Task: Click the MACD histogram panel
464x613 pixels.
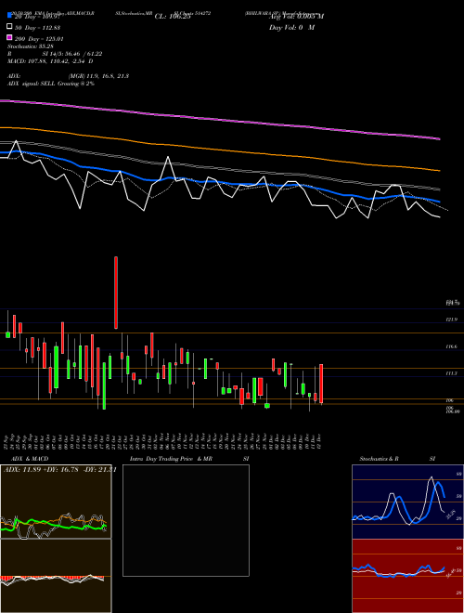Action: [x=56, y=576]
